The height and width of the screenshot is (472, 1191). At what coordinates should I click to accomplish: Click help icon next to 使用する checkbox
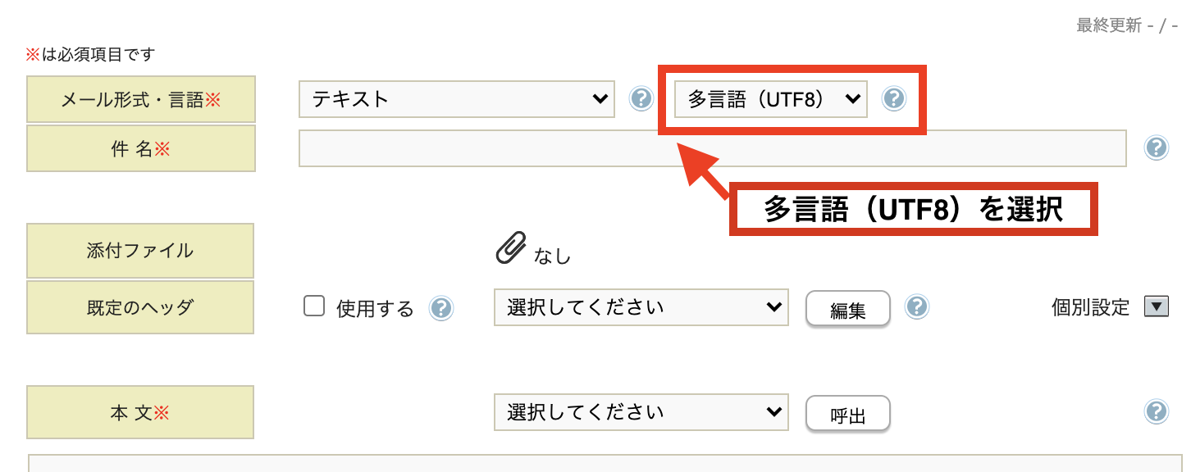441,308
